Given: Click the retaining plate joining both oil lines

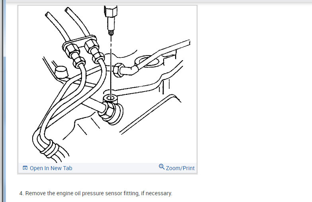Looking at the screenshot, I should coord(80,43).
